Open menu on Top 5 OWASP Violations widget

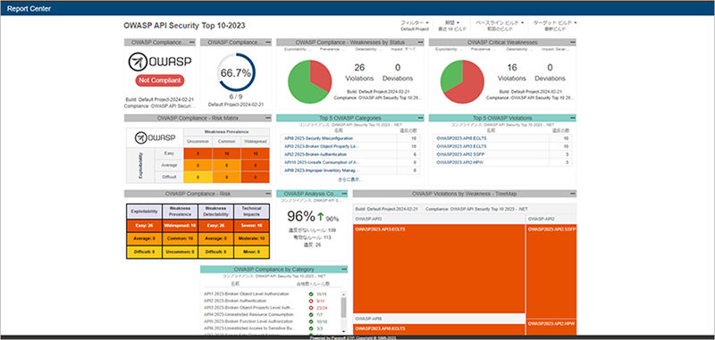click(x=573, y=118)
